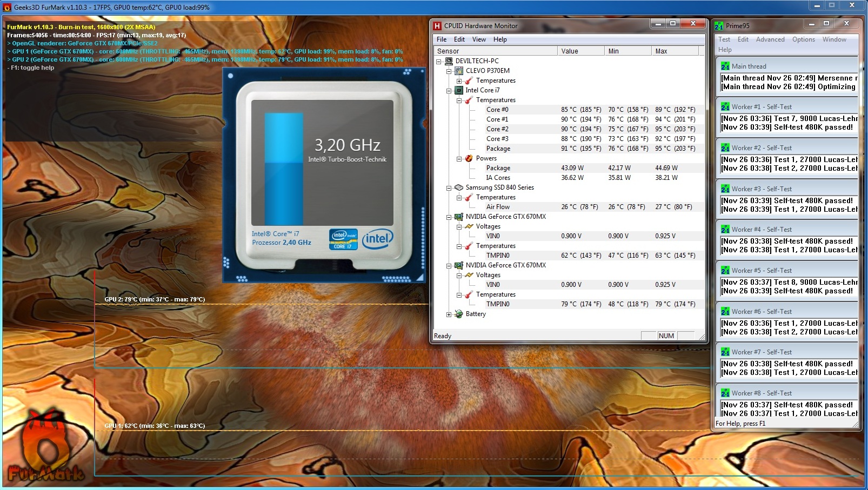Click the Worker #2 window icon in Prime95

click(x=725, y=148)
